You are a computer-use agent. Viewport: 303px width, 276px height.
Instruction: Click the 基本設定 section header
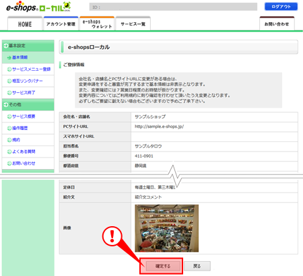click(x=28, y=46)
